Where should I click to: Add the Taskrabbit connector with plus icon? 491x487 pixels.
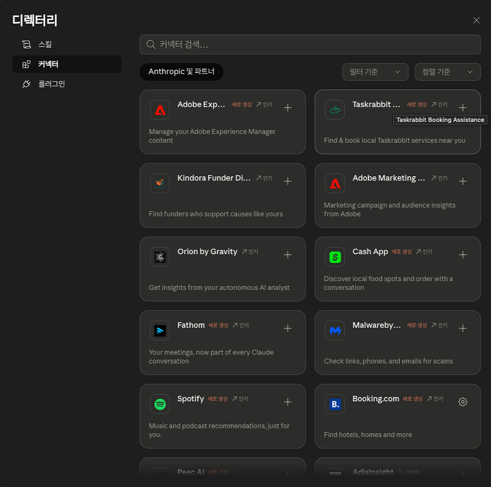pyautogui.click(x=462, y=108)
